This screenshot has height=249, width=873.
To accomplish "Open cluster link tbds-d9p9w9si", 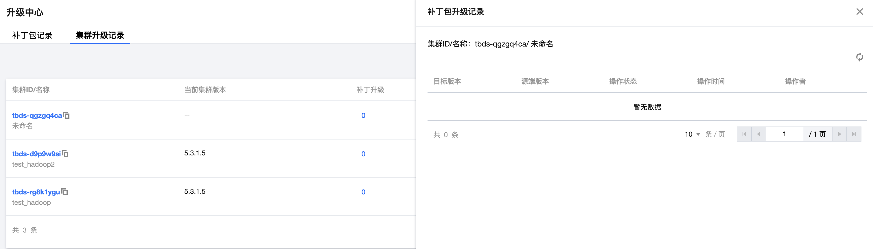I will tap(36, 154).
